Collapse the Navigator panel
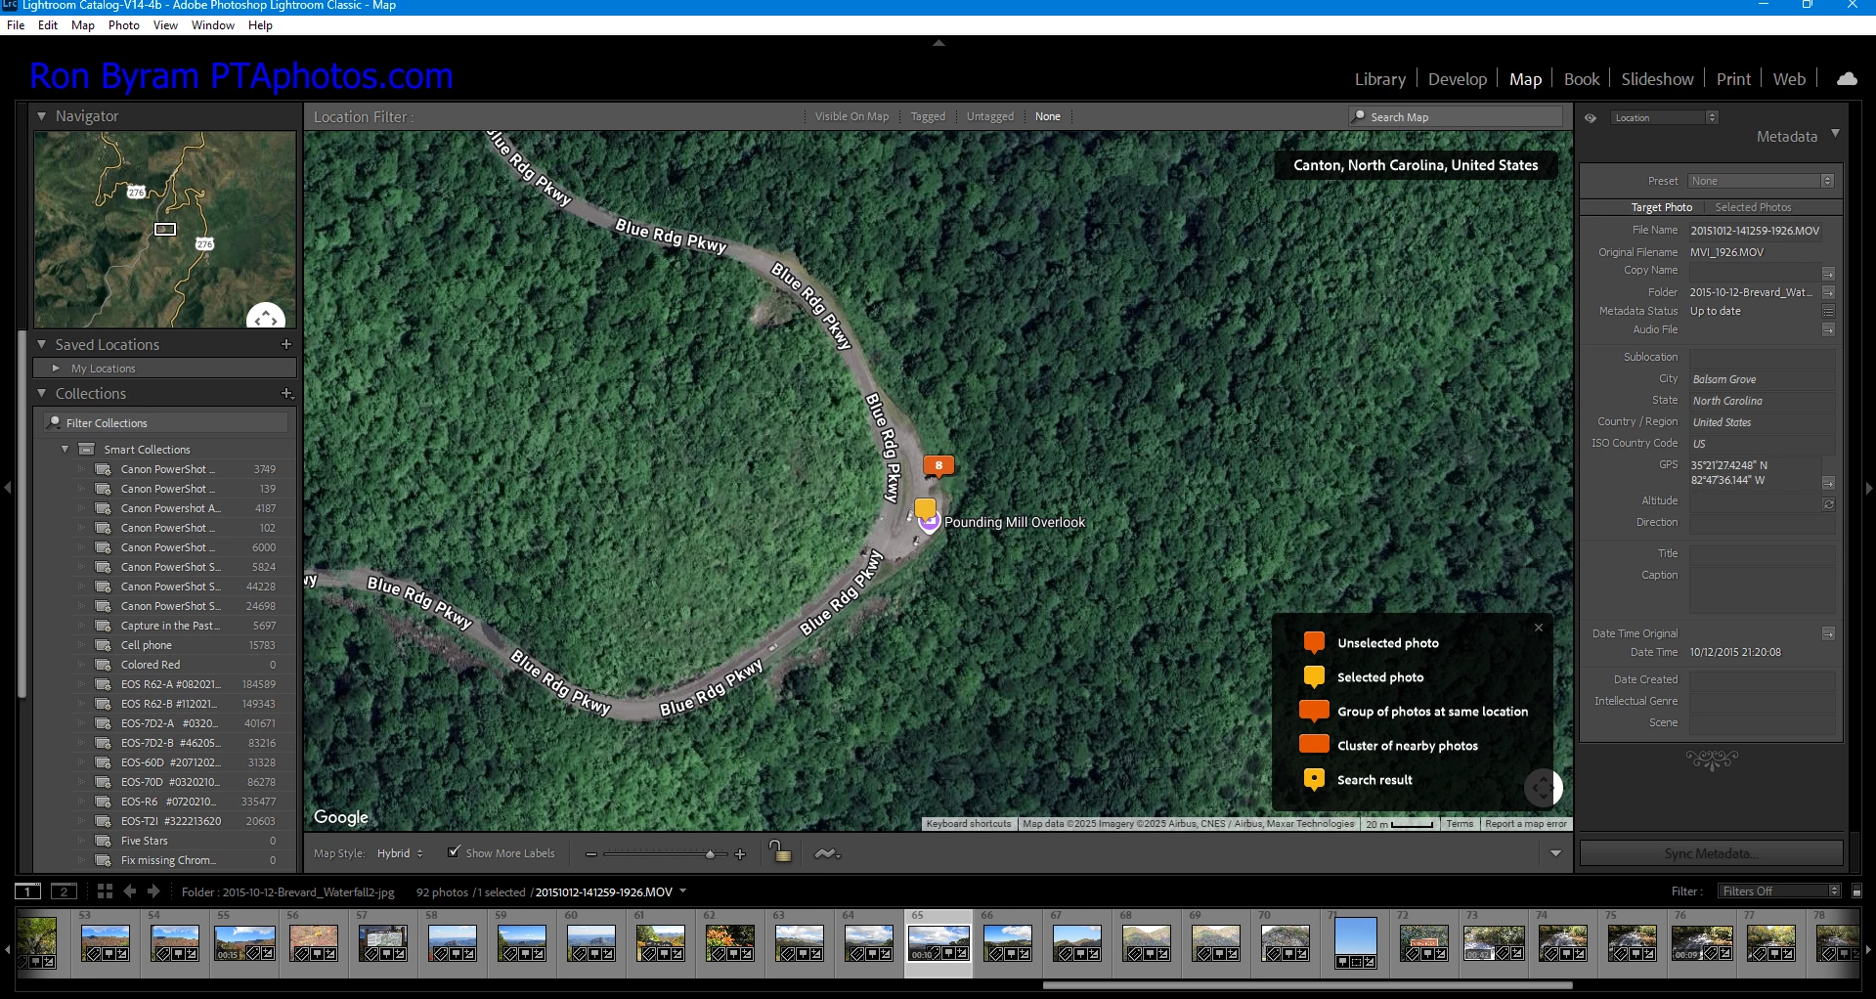The height and width of the screenshot is (999, 1876). click(41, 115)
